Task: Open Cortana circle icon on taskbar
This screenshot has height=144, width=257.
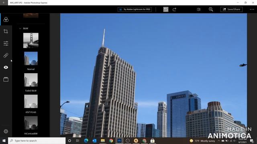Action: tap(69, 140)
